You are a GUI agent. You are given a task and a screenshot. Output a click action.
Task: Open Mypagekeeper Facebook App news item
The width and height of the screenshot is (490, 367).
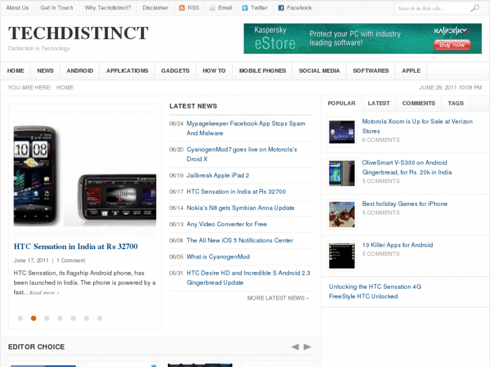[246, 129]
